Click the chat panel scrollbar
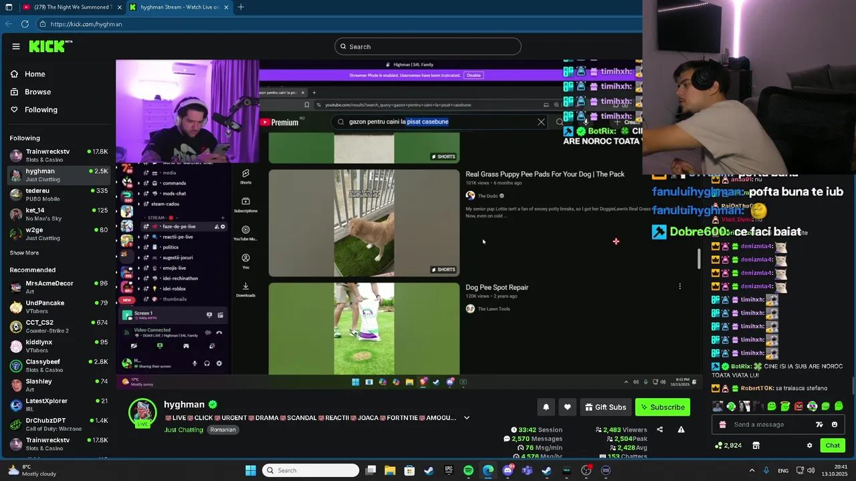The height and width of the screenshot is (481, 856). click(853, 386)
